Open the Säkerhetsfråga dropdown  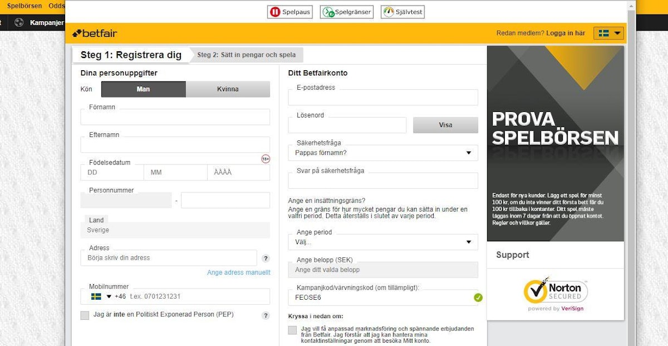click(x=383, y=153)
